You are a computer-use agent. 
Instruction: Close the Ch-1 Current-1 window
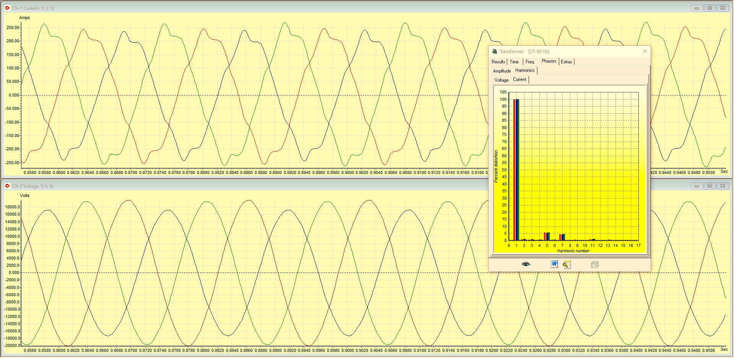tap(723, 8)
